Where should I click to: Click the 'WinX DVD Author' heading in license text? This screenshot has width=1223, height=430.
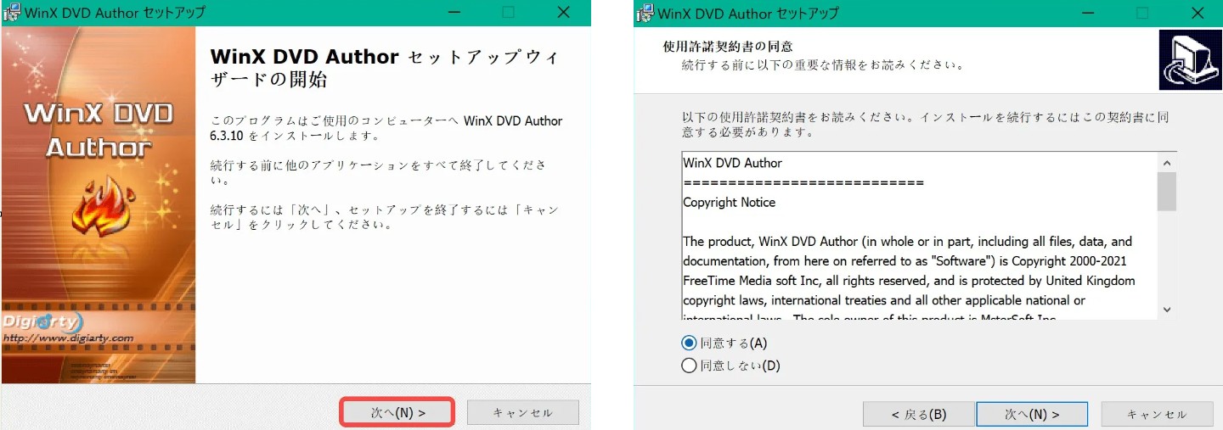point(732,163)
